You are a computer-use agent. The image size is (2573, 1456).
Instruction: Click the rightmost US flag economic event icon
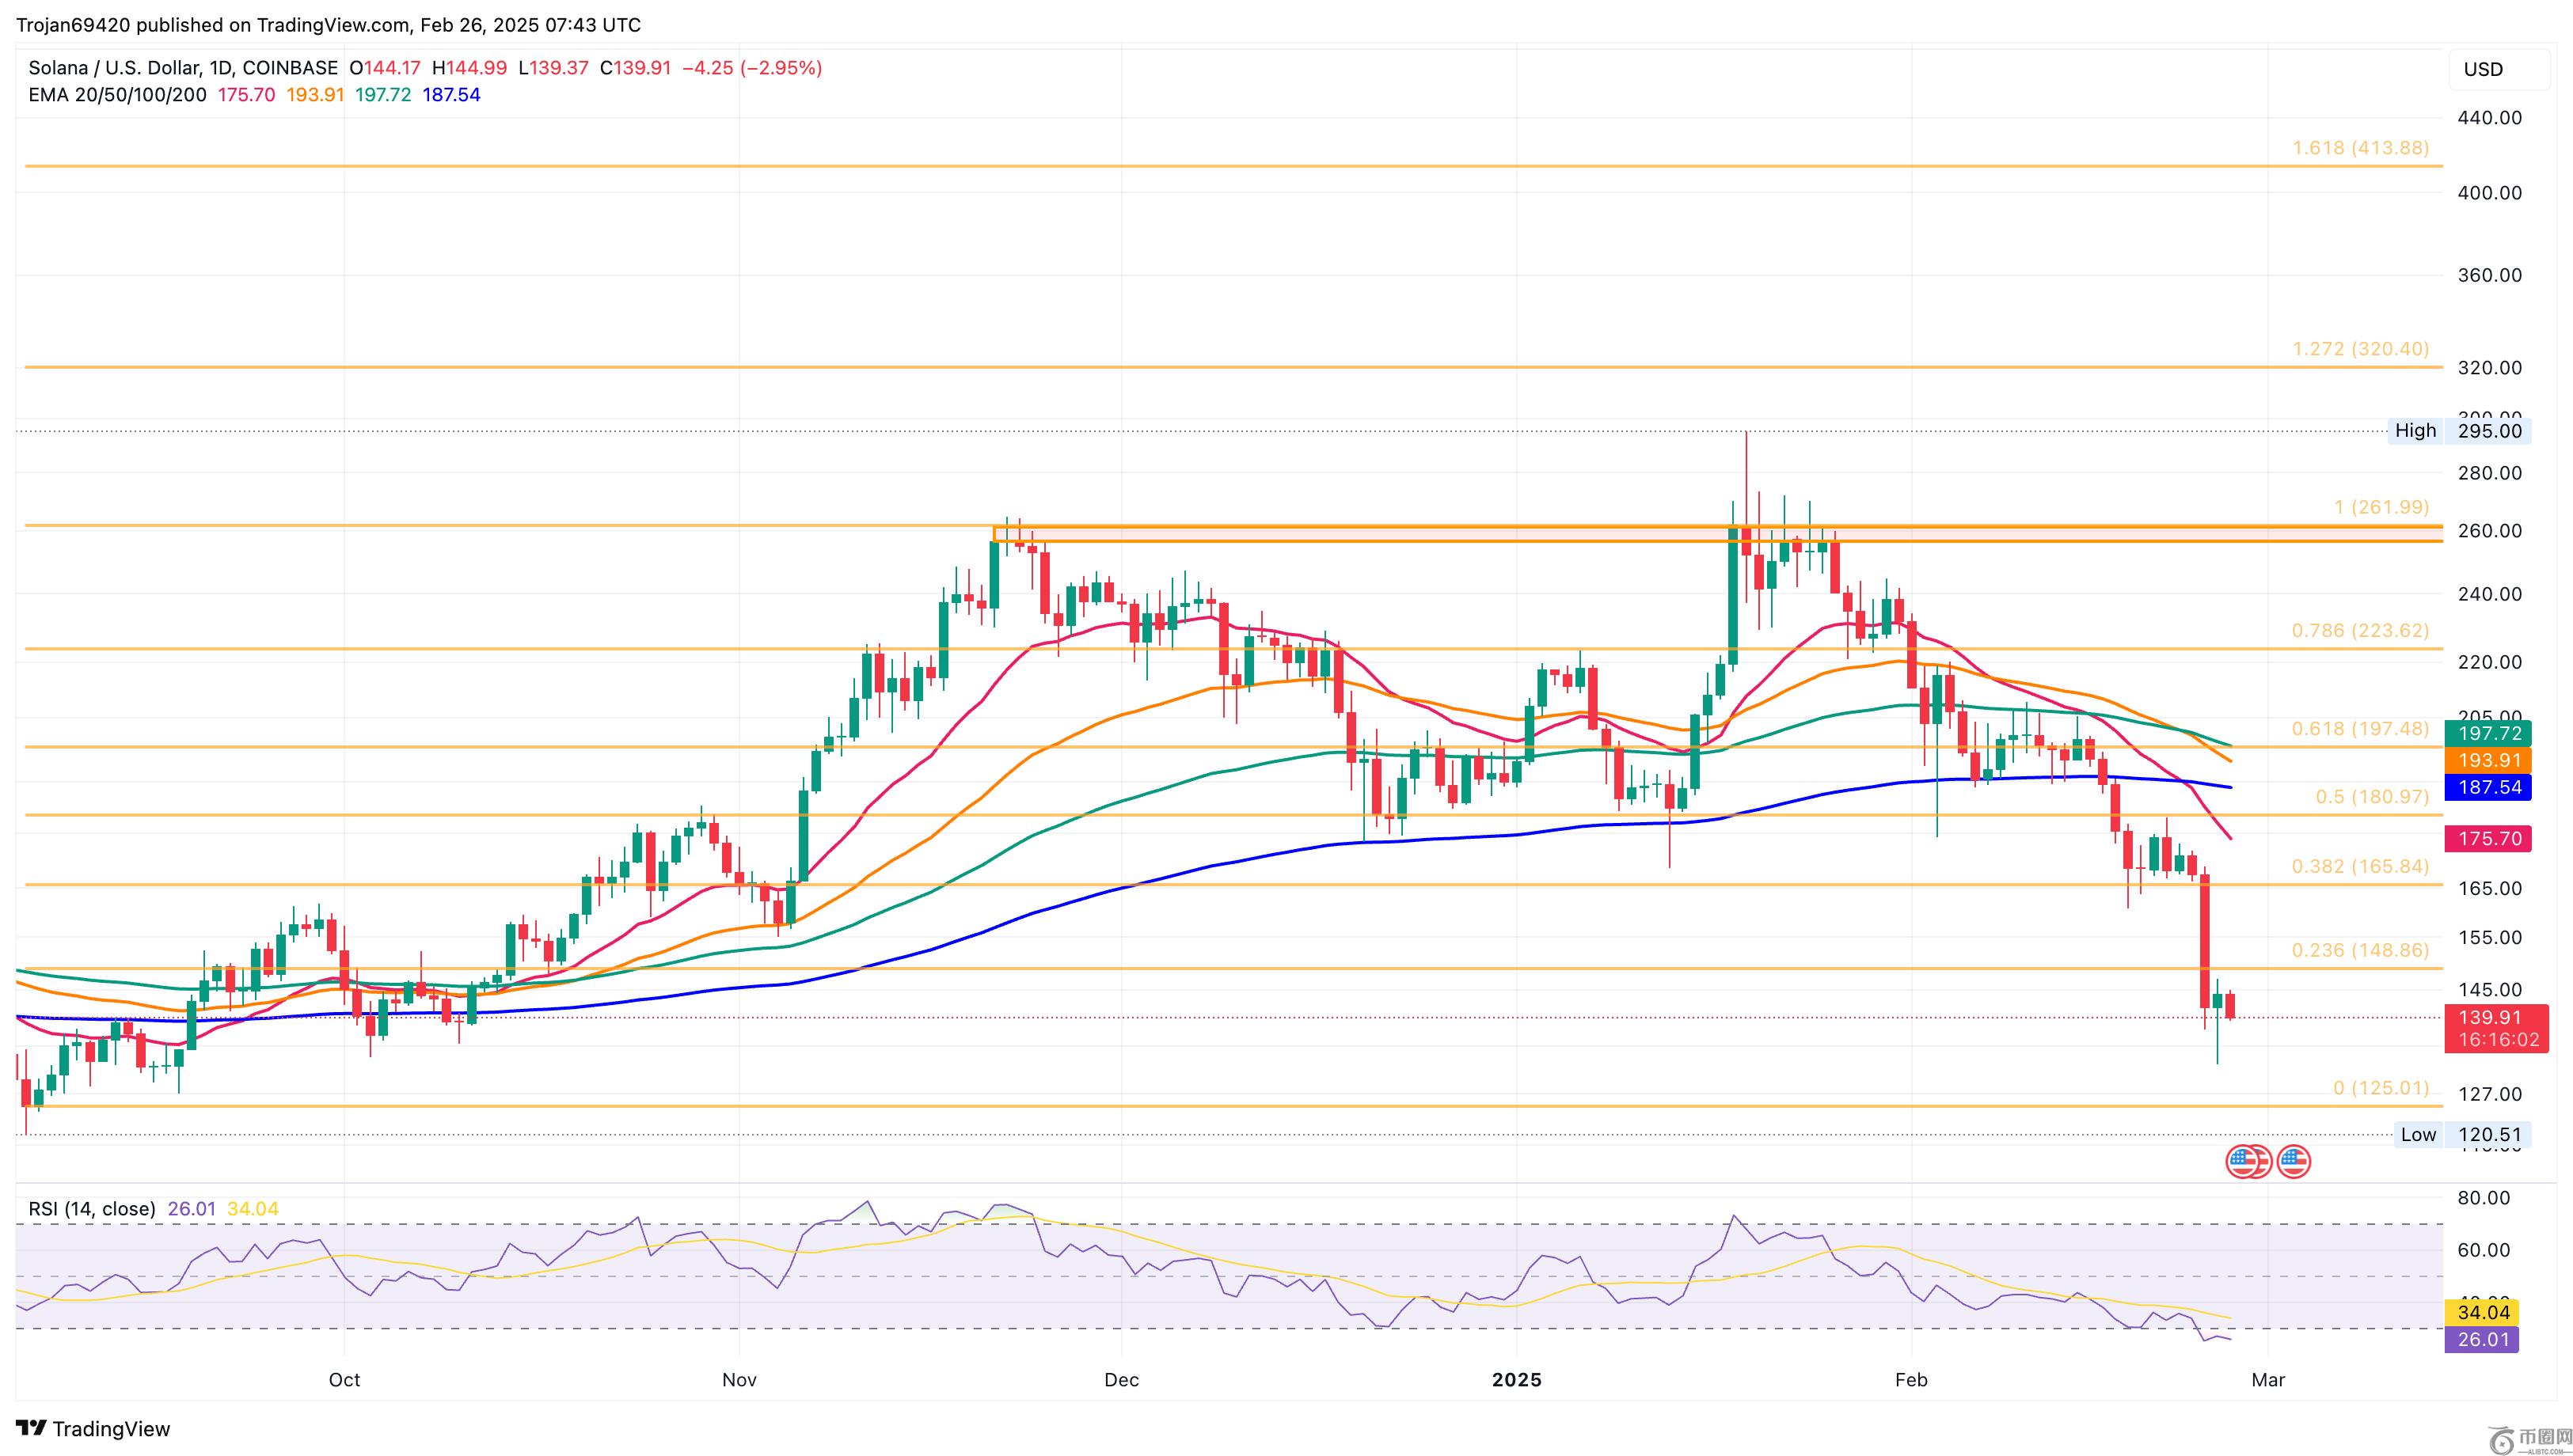[2294, 1162]
